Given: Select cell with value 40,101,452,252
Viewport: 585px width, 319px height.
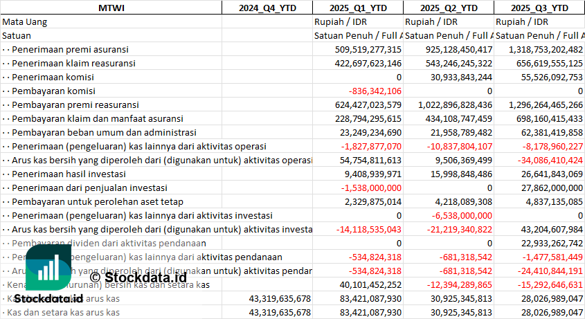Looking at the screenshot, I should pyautogui.click(x=358, y=284).
